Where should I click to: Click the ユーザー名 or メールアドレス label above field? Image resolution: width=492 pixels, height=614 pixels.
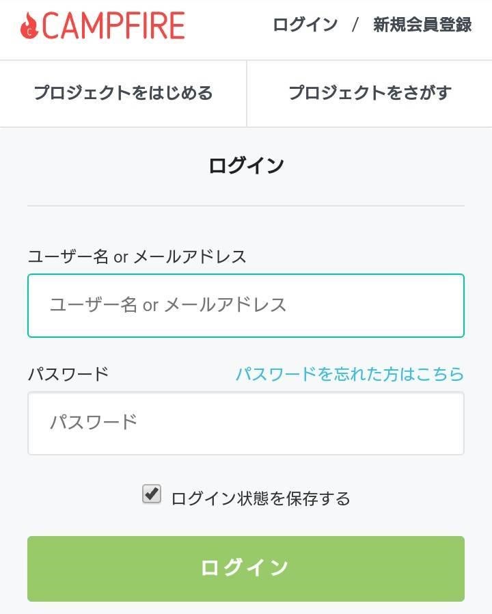pyautogui.click(x=137, y=256)
